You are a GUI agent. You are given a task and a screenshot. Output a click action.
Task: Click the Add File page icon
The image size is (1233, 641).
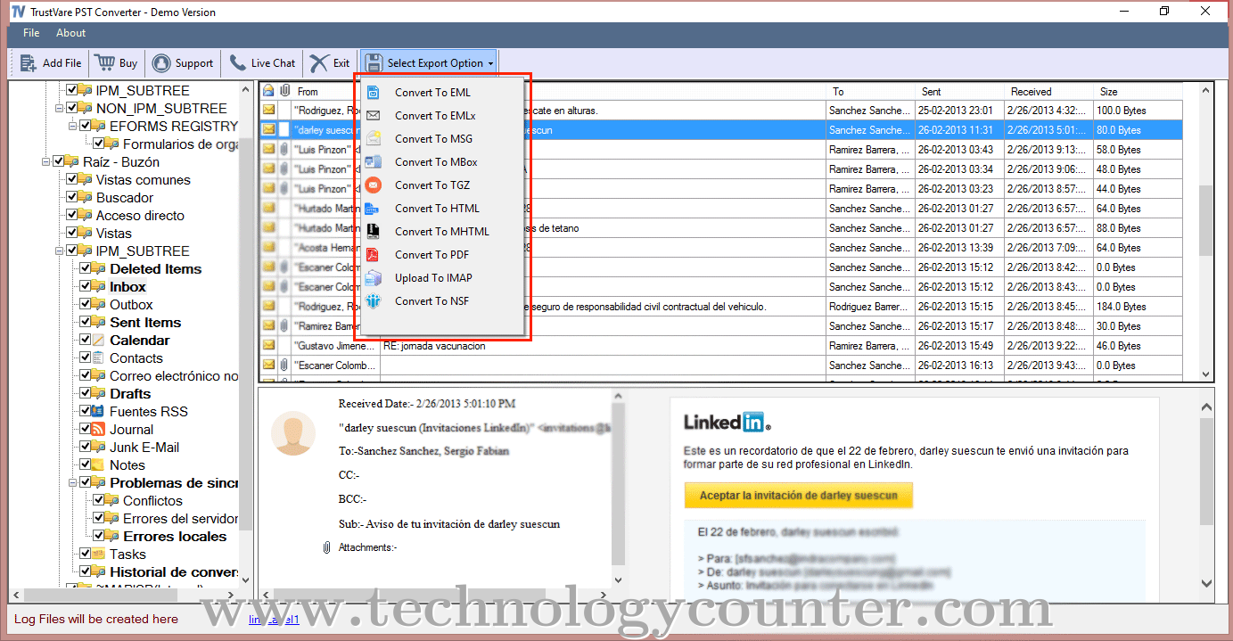(x=27, y=62)
